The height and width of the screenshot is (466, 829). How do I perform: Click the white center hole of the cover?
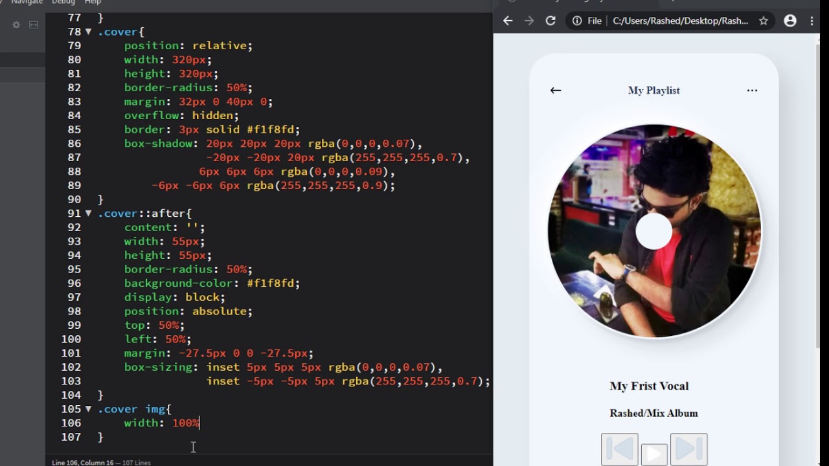click(654, 231)
